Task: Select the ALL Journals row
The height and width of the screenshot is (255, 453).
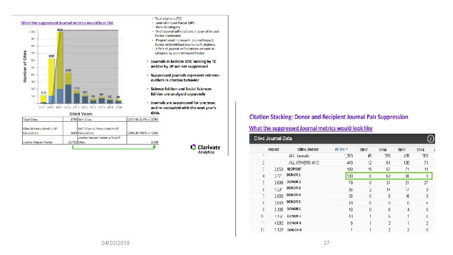Action: [342, 156]
